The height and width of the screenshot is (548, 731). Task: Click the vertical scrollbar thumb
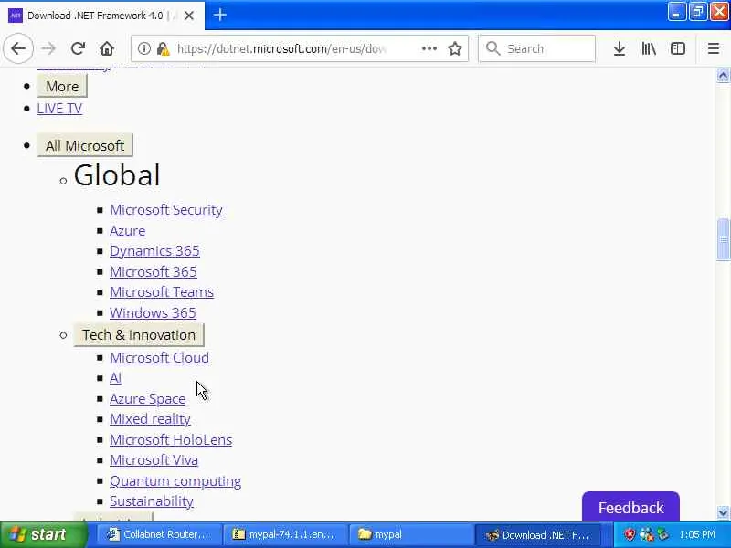pos(723,239)
